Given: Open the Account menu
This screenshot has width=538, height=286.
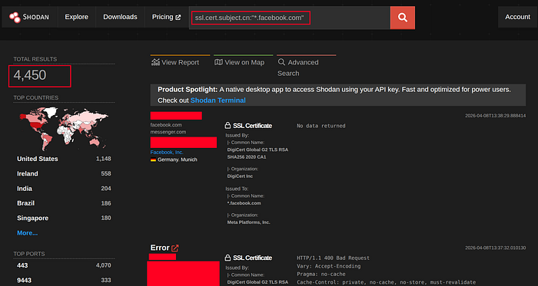Looking at the screenshot, I should [x=517, y=17].
